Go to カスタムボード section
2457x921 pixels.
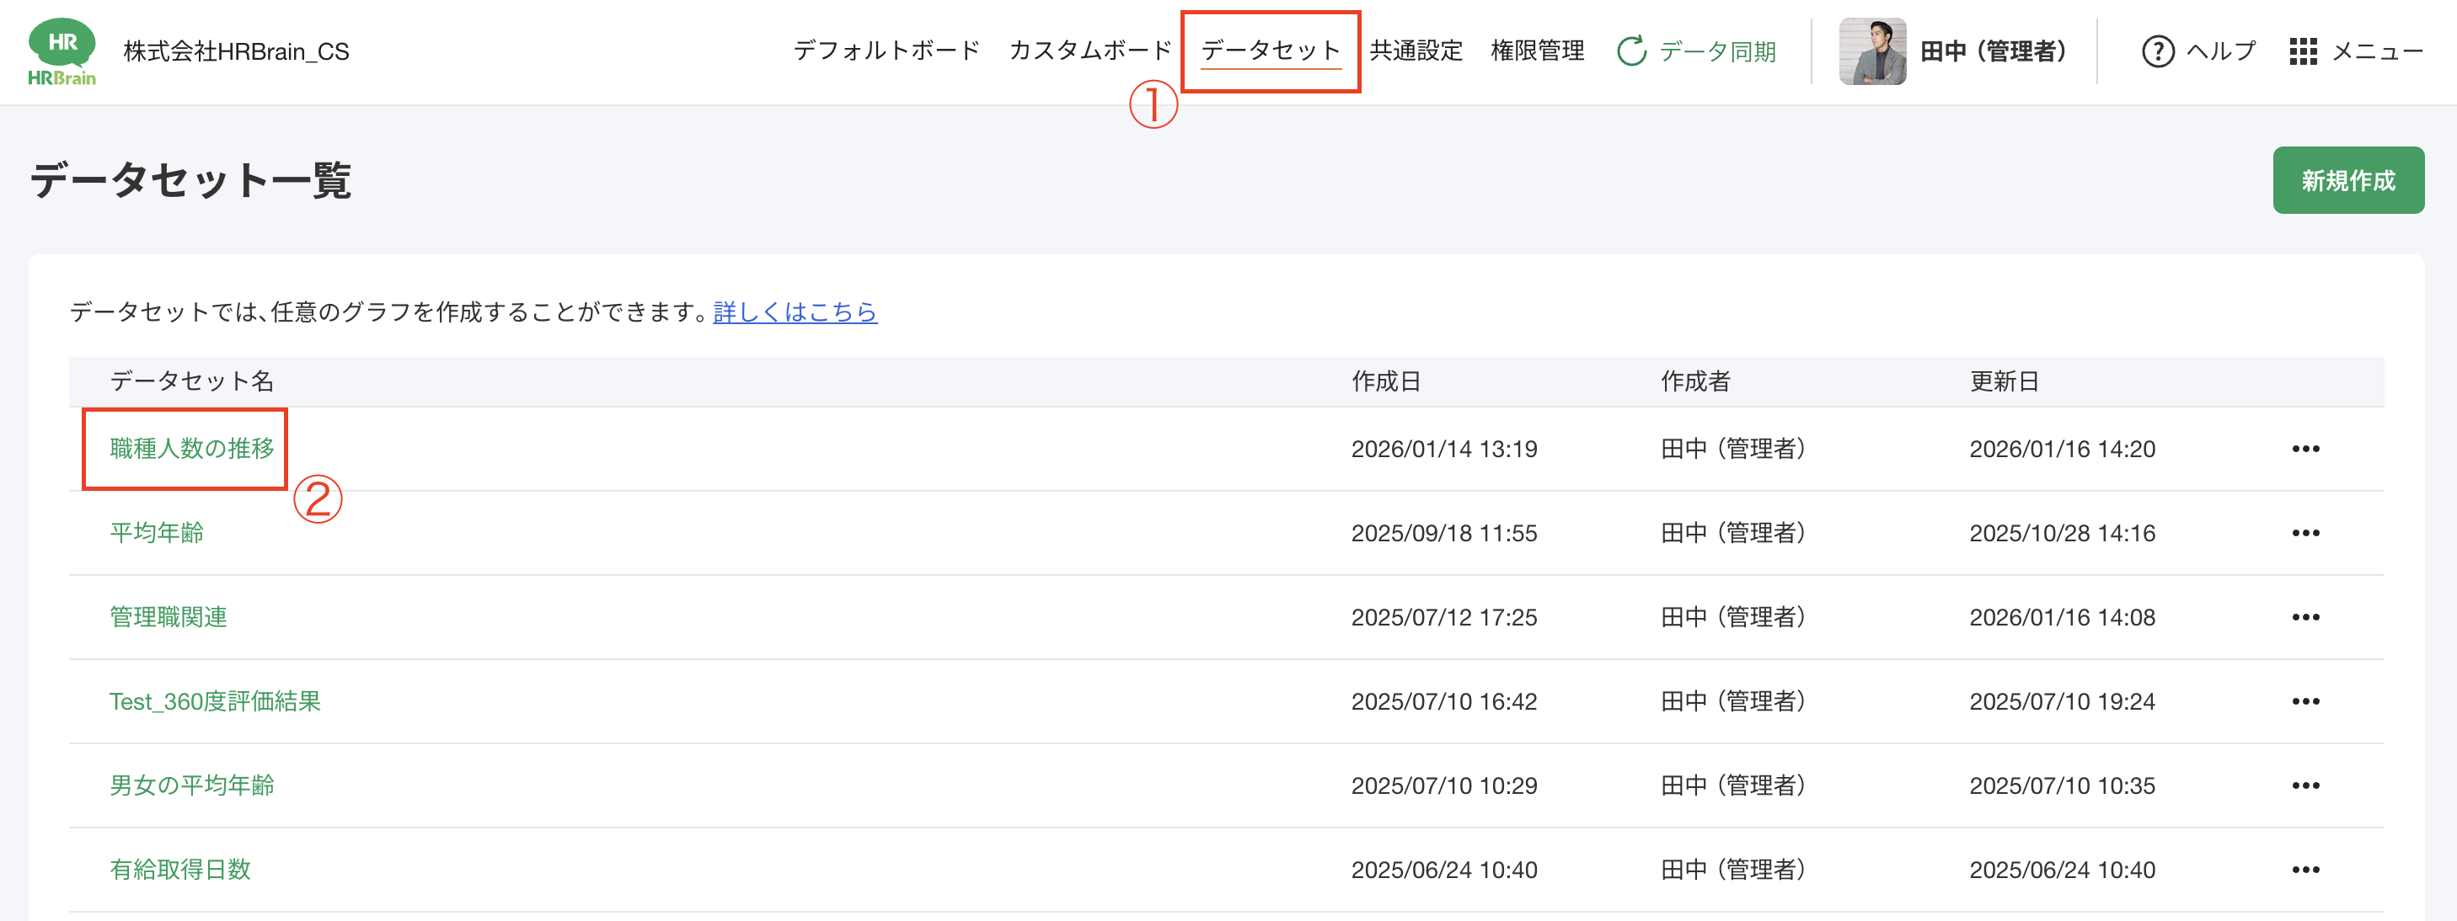1090,51
